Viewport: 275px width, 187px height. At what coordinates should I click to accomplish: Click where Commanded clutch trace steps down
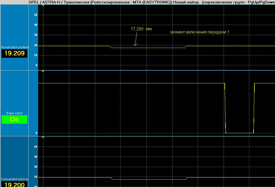click(x=112, y=179)
